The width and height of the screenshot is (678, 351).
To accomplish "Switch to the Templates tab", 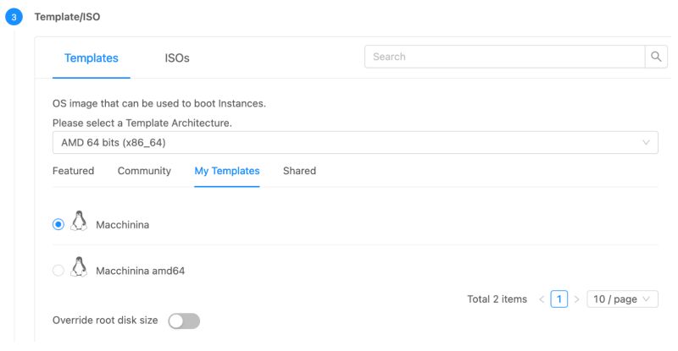I will tap(92, 58).
